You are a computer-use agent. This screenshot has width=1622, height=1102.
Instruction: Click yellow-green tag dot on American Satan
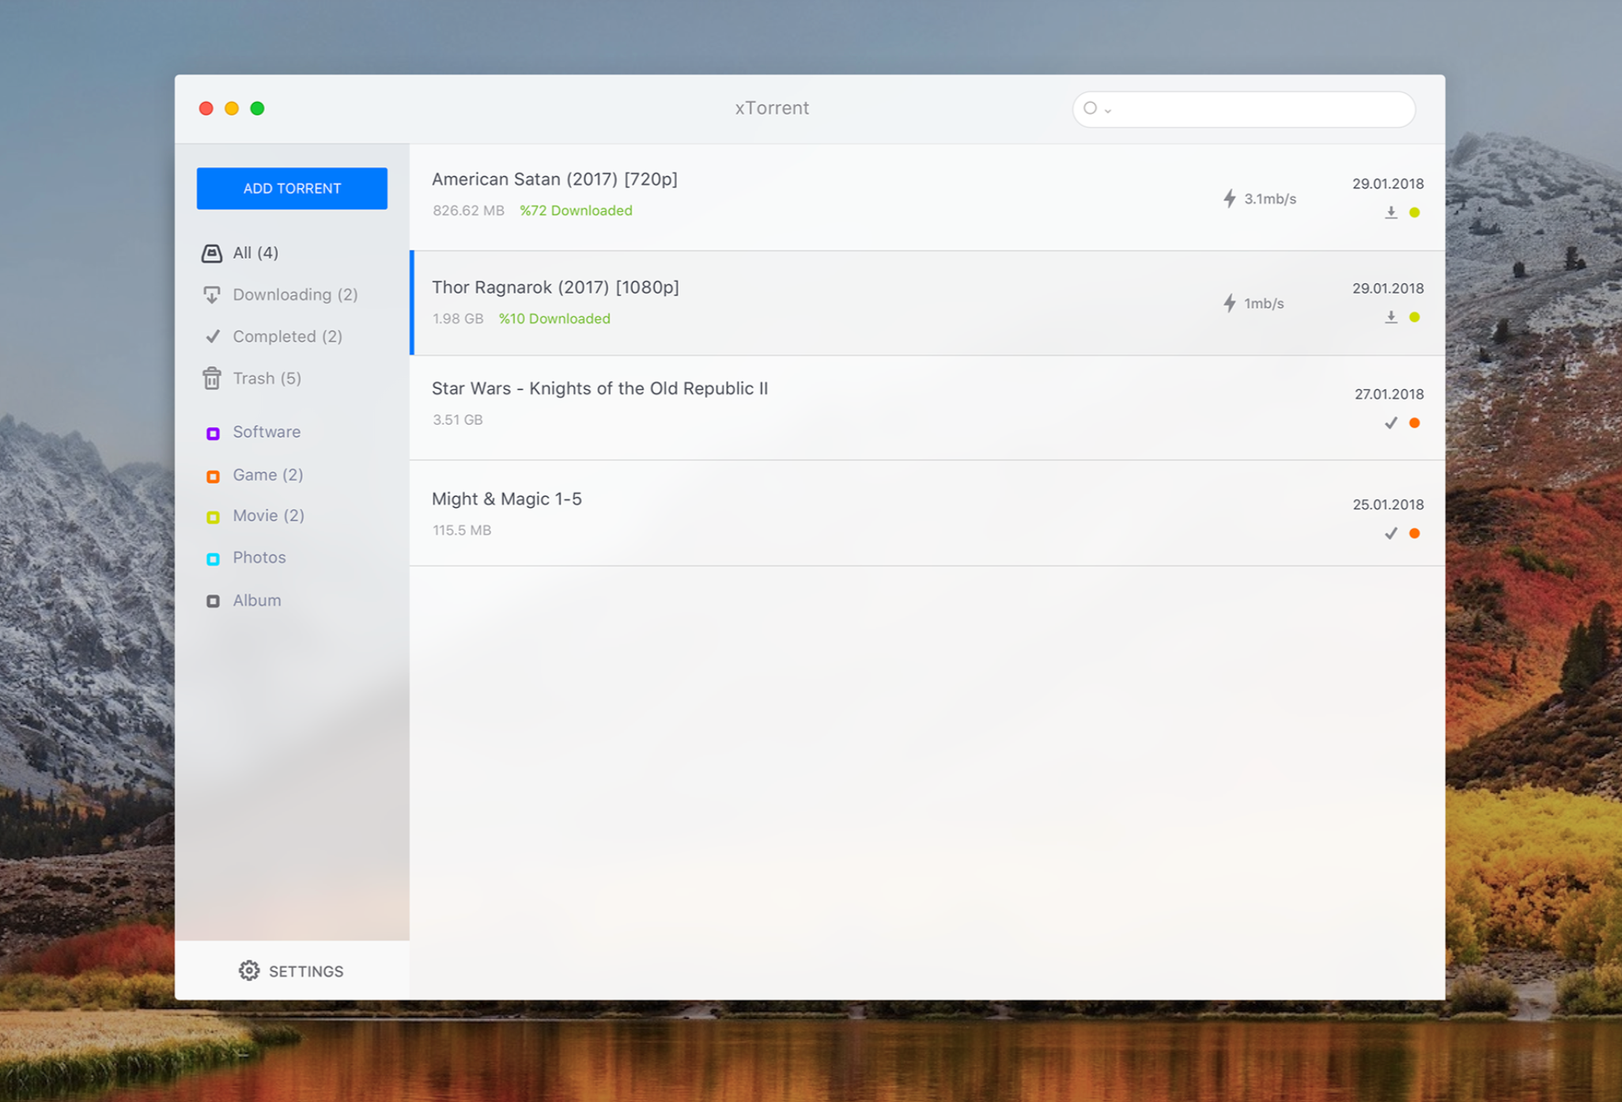click(x=1415, y=212)
